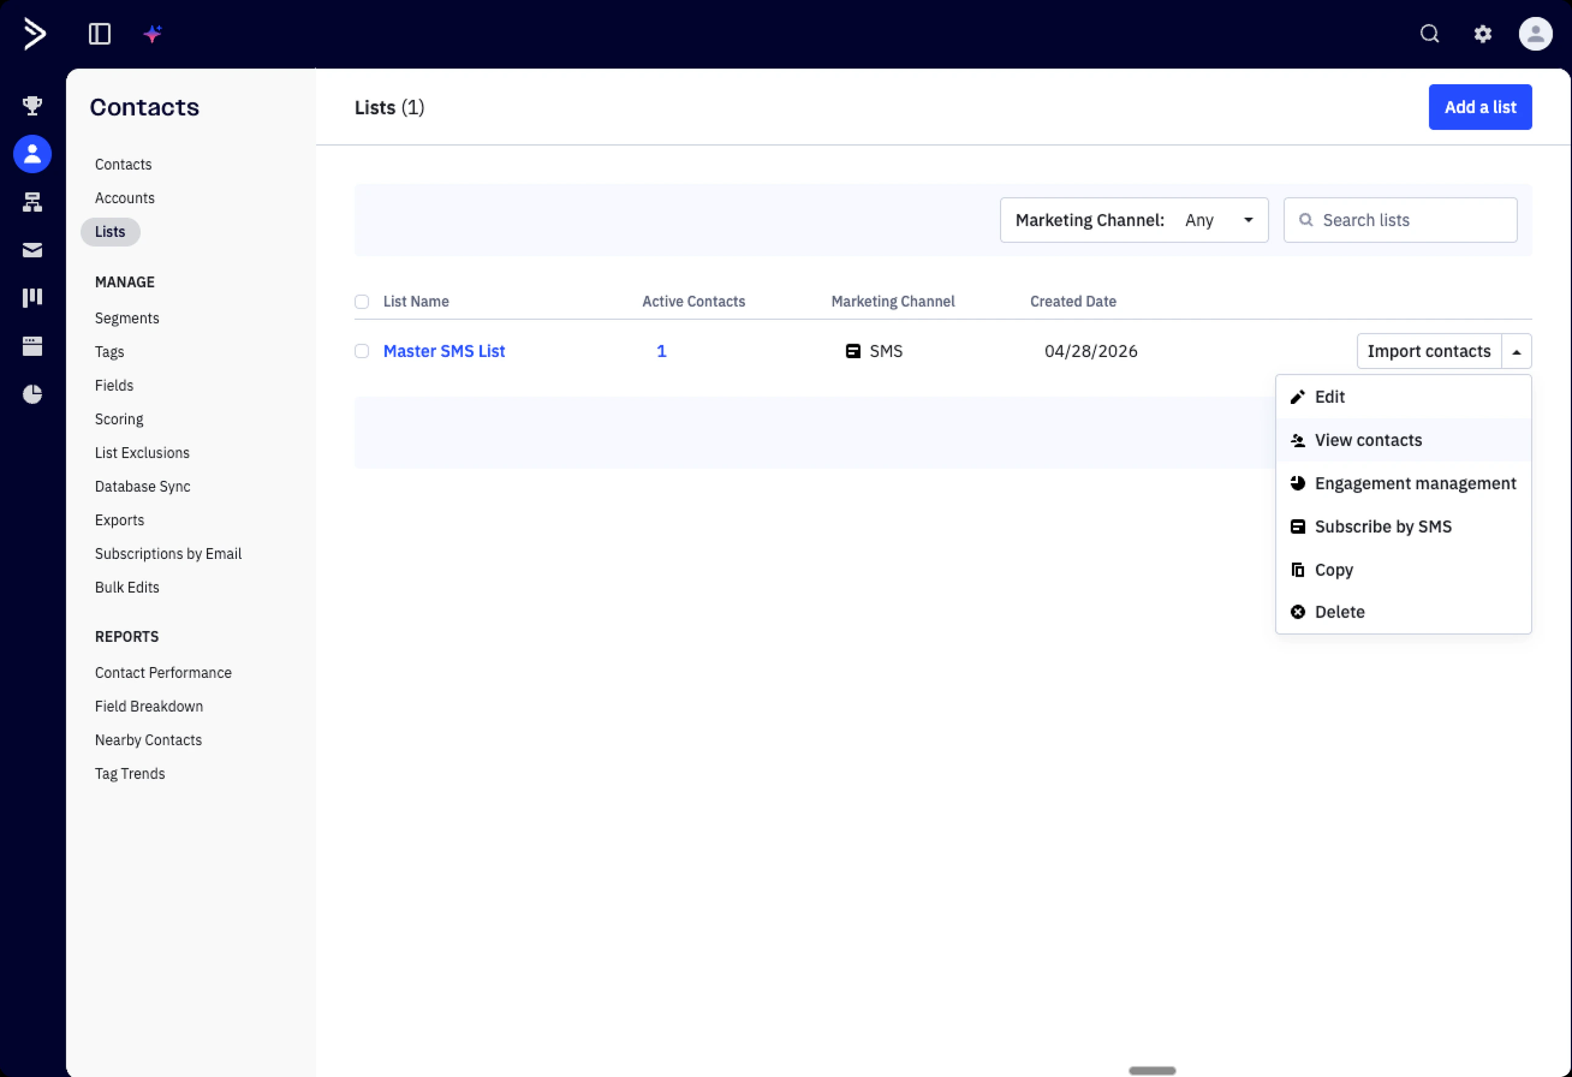This screenshot has width=1572, height=1077.
Task: Click the Active Contacts column header
Action: (x=693, y=301)
